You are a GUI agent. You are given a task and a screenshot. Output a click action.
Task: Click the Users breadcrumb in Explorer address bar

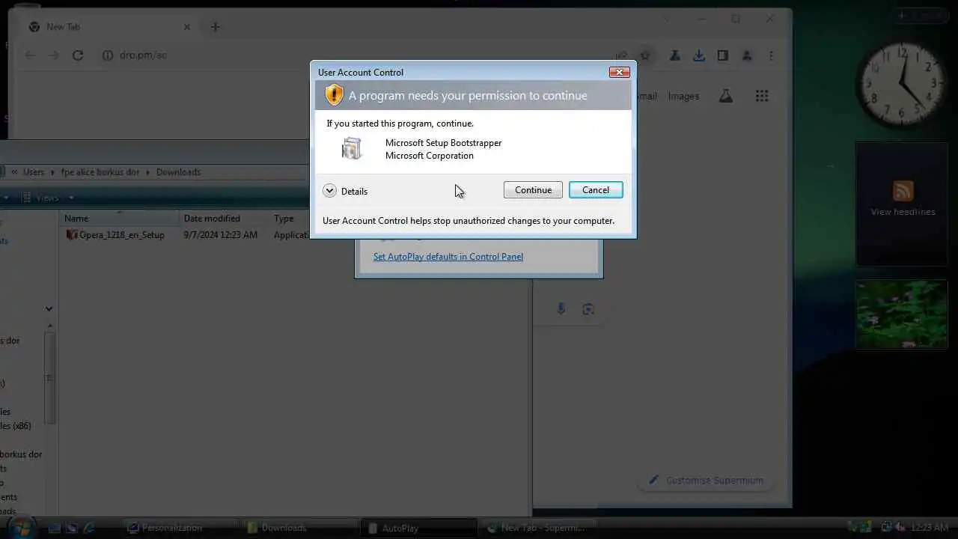point(33,172)
